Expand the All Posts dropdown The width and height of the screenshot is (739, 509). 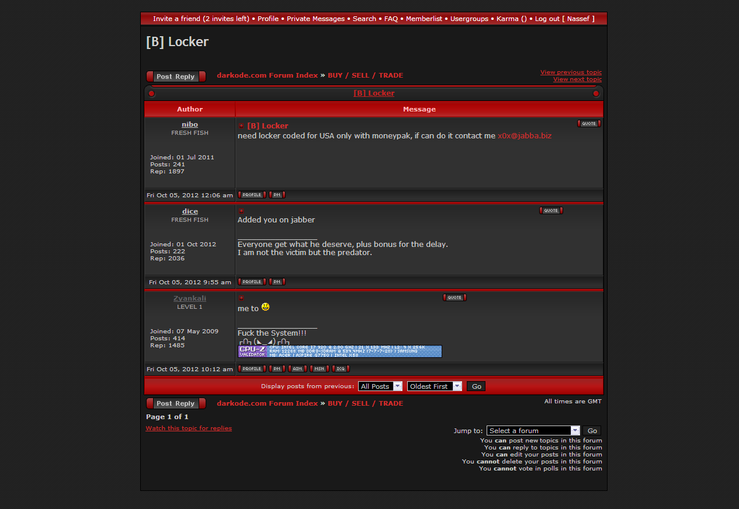point(380,386)
